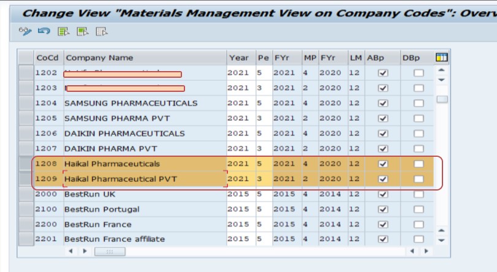Click company code '1206' cell
497x272 pixels.
[49, 134]
